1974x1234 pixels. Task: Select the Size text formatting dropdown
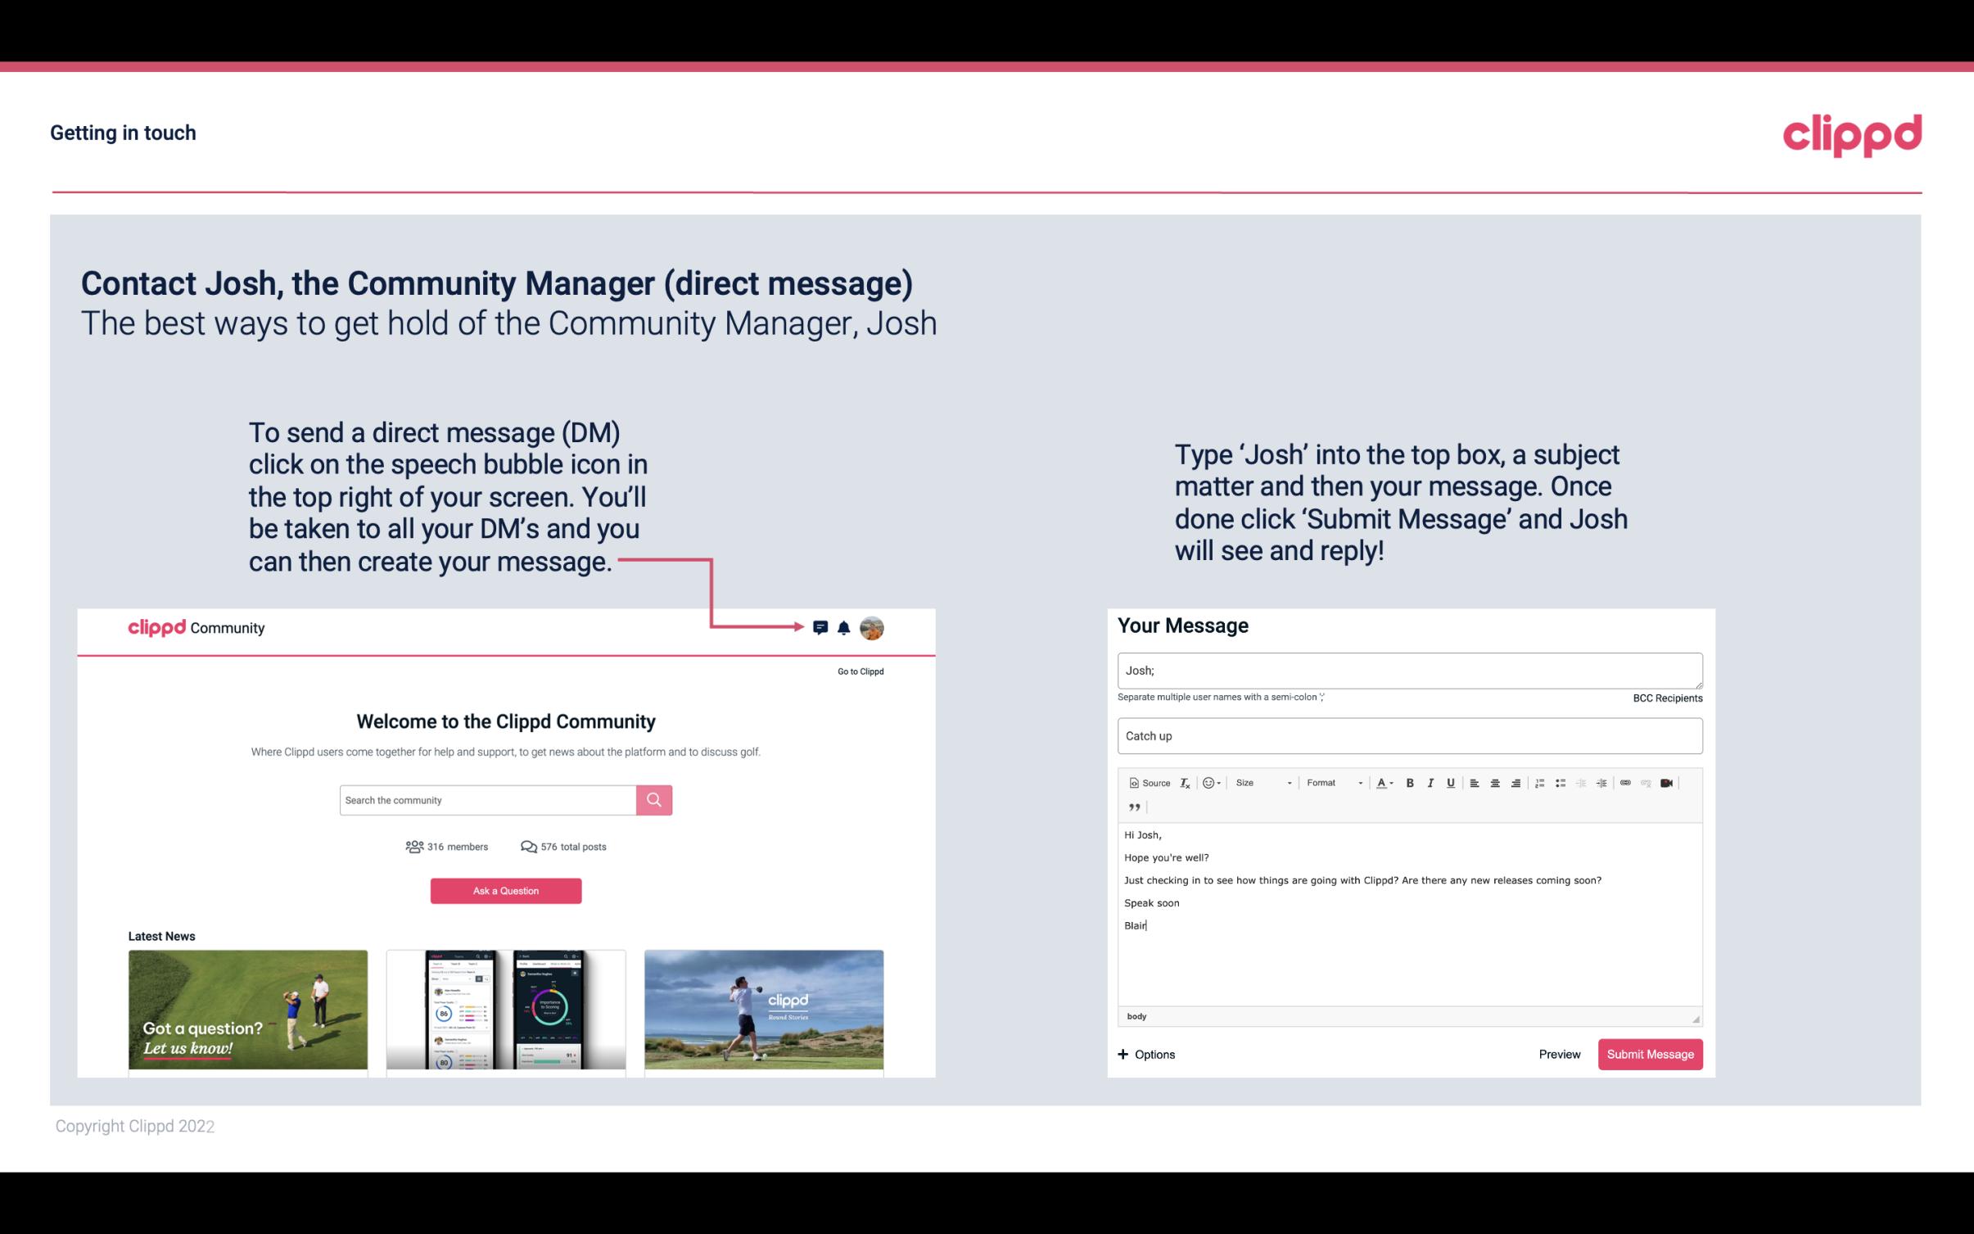[1261, 782]
